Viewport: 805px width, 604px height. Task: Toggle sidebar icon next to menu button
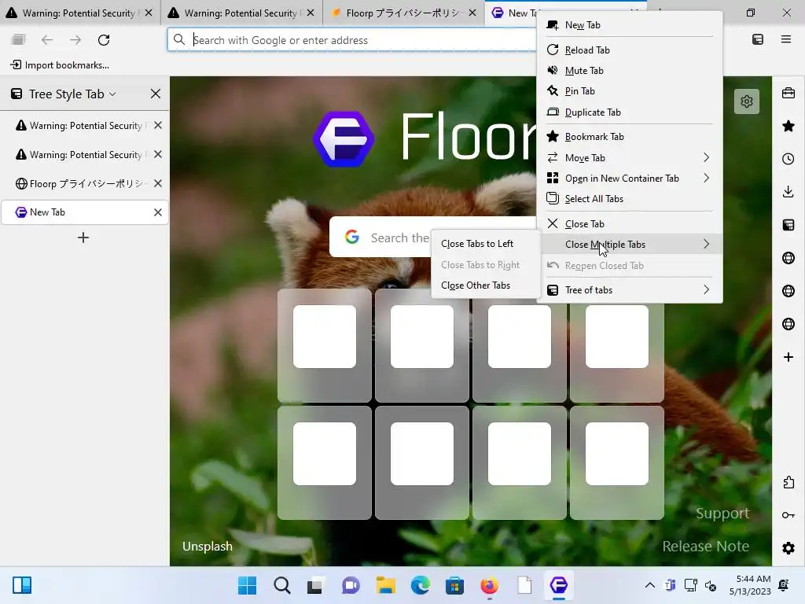tap(758, 39)
